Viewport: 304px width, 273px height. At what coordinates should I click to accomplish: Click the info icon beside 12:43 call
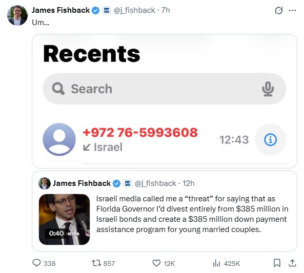pos(270,139)
